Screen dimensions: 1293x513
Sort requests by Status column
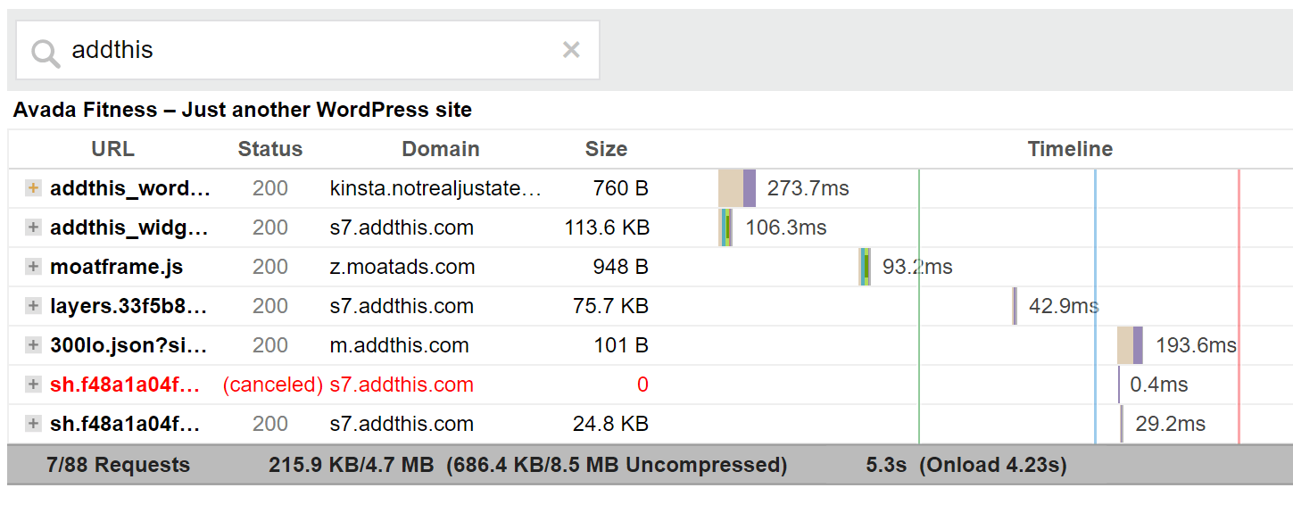(x=269, y=149)
